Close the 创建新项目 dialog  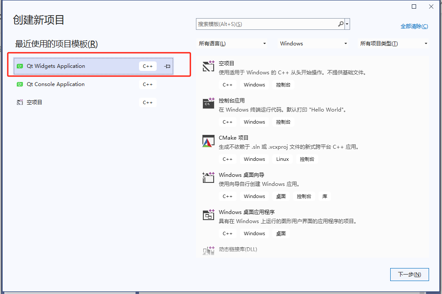(x=431, y=6)
